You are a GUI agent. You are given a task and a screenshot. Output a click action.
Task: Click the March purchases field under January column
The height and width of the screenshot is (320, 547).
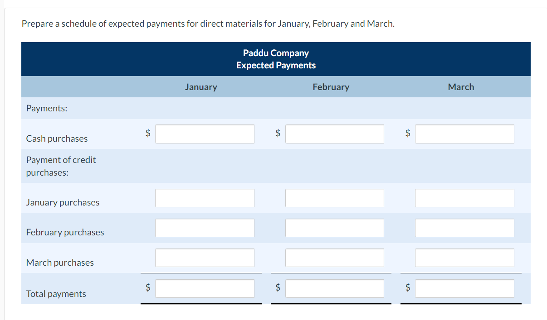(x=205, y=258)
